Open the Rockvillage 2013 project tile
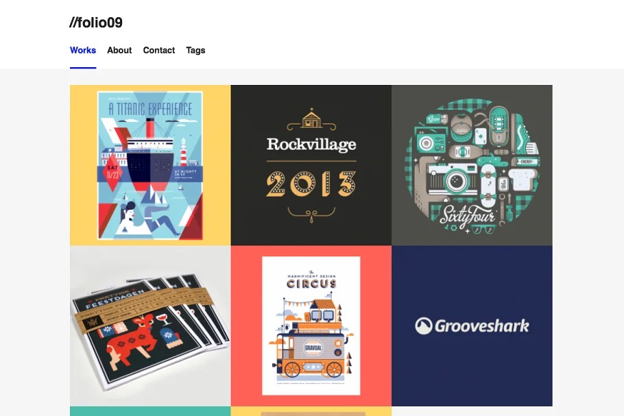Image resolution: width=624 pixels, height=416 pixels. [311, 165]
